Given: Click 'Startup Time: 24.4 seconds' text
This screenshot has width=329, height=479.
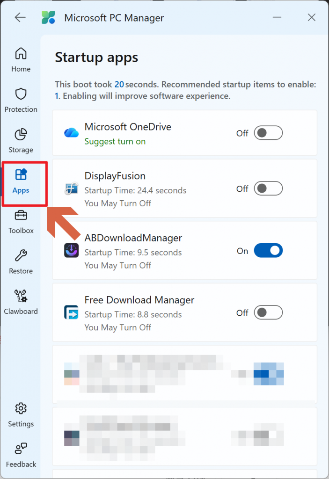Looking at the screenshot, I should click(x=135, y=190).
